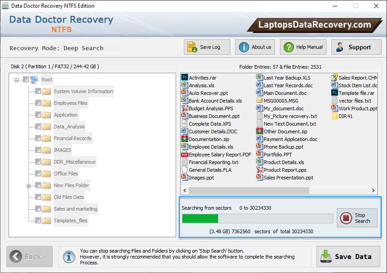The image size is (387, 273).
Task: Click the Save Log button
Action: (207, 47)
